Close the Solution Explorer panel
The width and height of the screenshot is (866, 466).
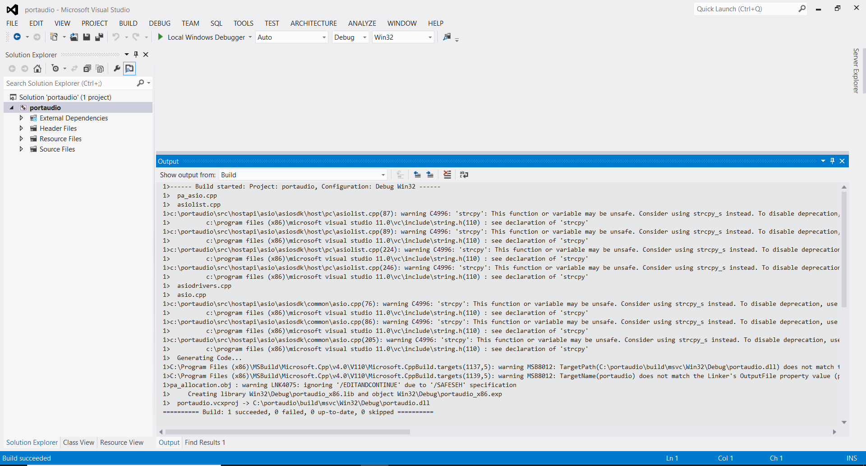coord(146,55)
